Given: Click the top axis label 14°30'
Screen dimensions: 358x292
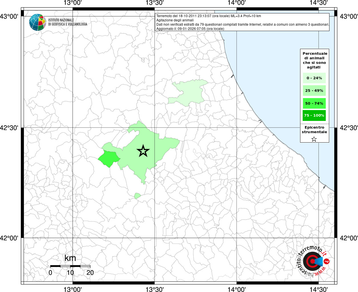Looking at the screenshot, I should pos(318,3).
